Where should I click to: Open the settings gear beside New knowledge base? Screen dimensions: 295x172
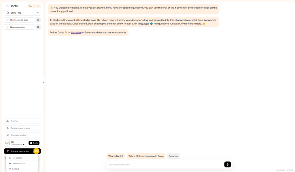coord(38,20)
